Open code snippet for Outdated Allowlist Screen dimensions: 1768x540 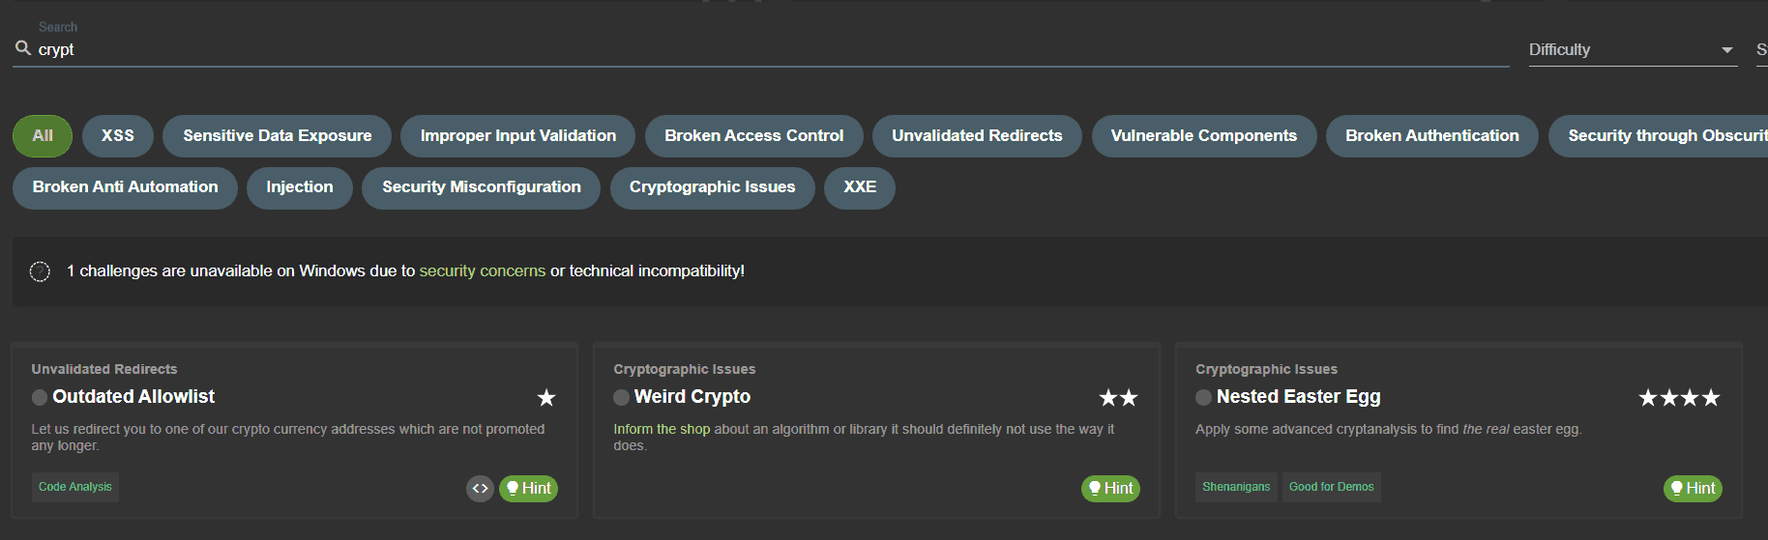[480, 489]
